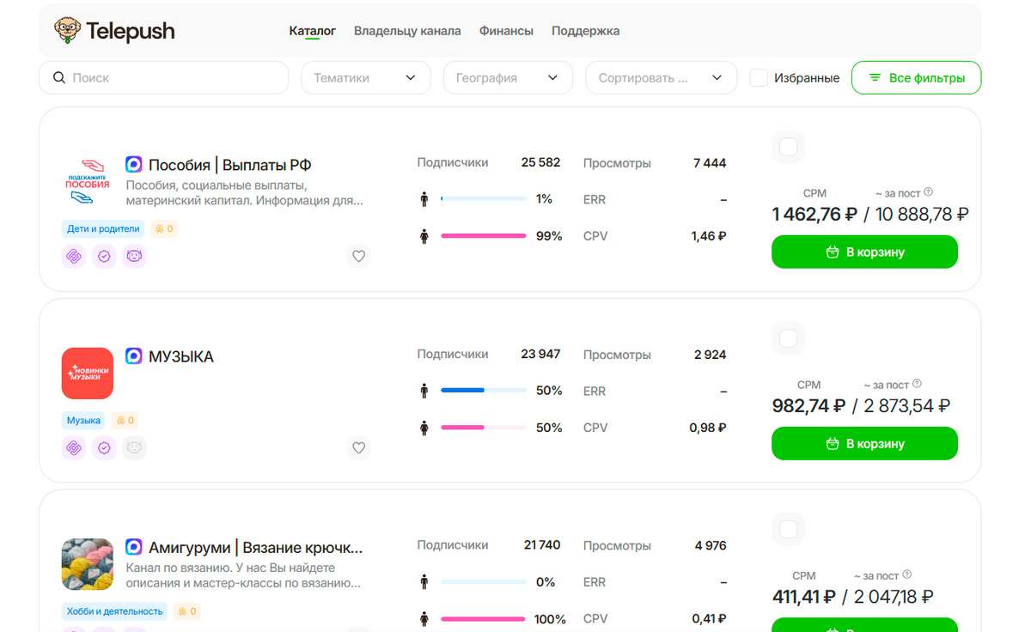The height and width of the screenshot is (632, 1031).
Task: Open the МУЗЫКА channel title
Action: [181, 356]
